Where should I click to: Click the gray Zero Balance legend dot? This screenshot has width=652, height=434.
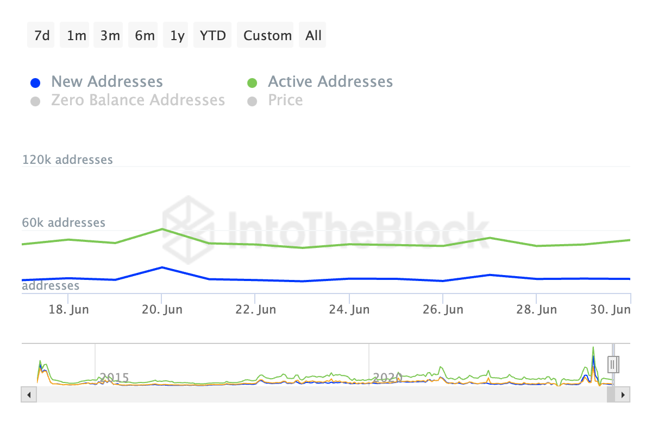tap(35, 101)
